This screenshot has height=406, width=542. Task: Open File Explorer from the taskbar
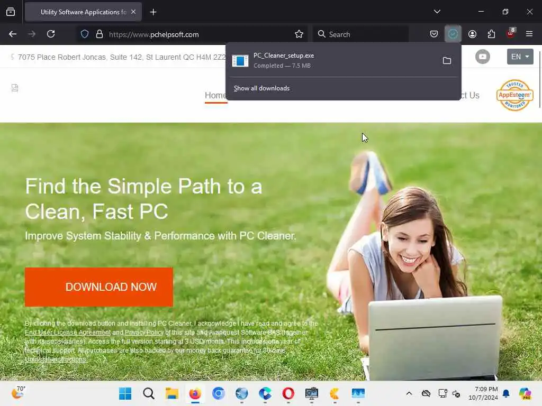172,393
